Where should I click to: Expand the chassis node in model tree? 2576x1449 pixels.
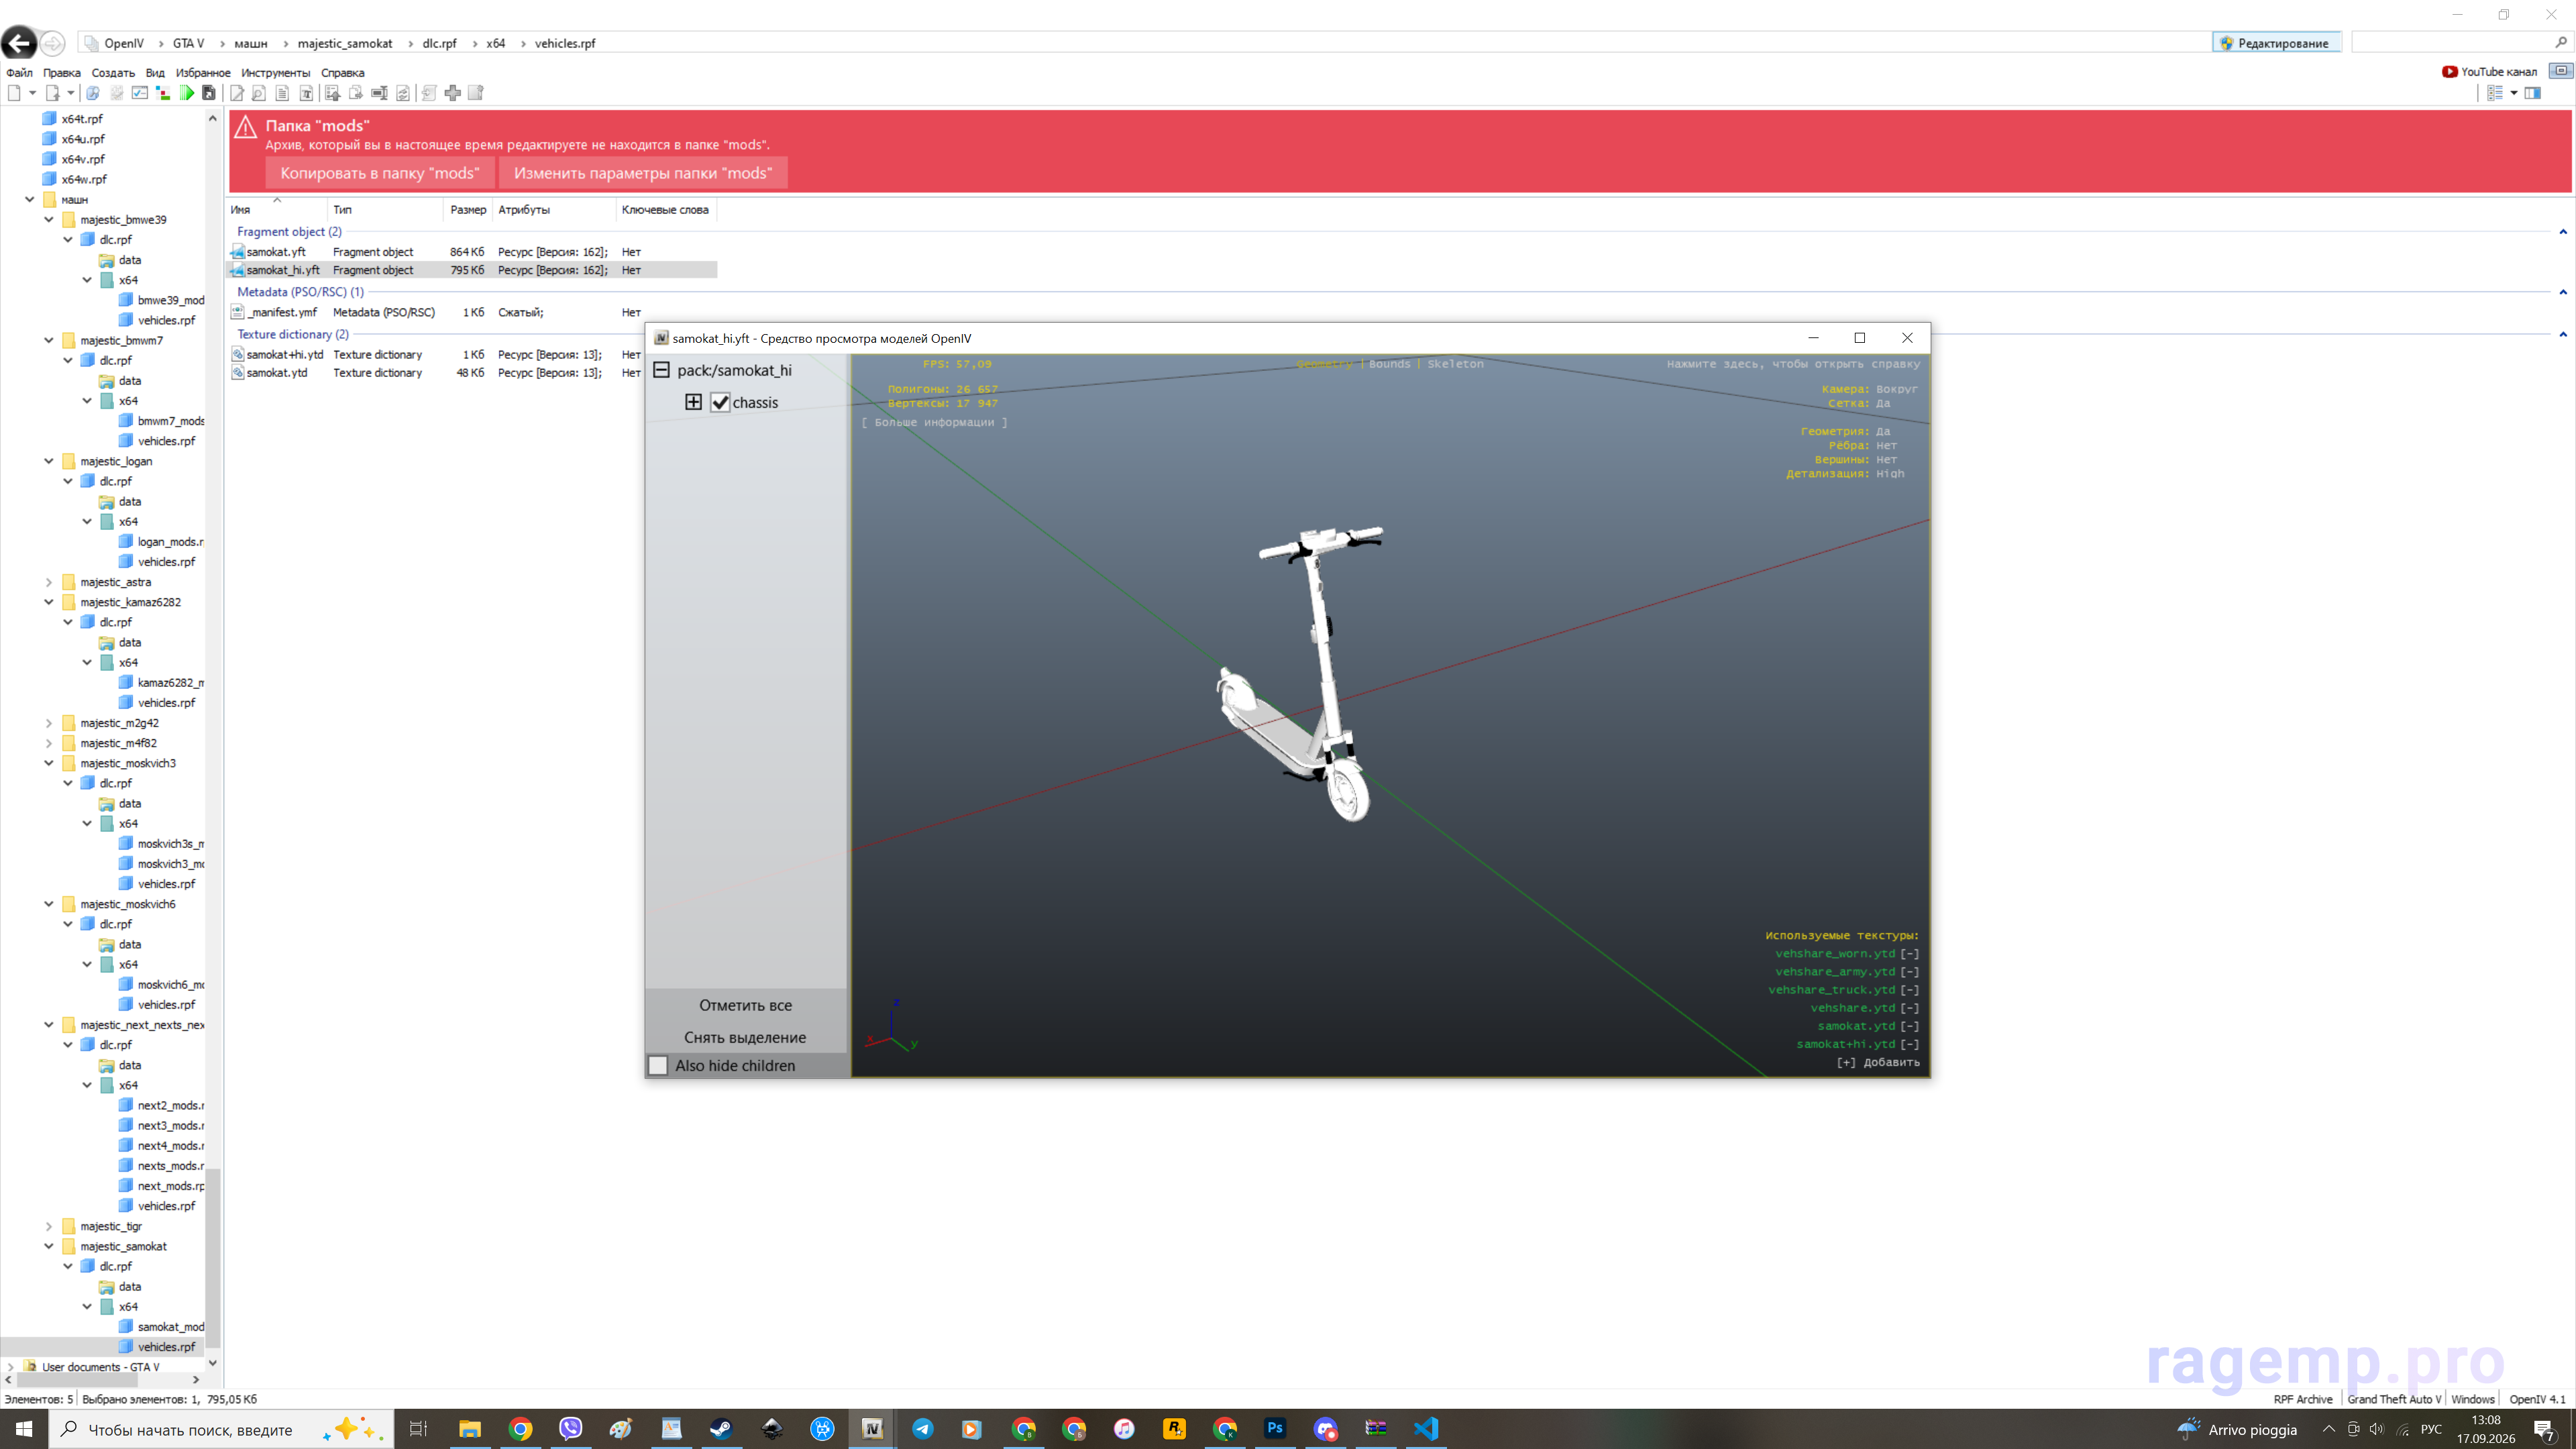(x=693, y=402)
